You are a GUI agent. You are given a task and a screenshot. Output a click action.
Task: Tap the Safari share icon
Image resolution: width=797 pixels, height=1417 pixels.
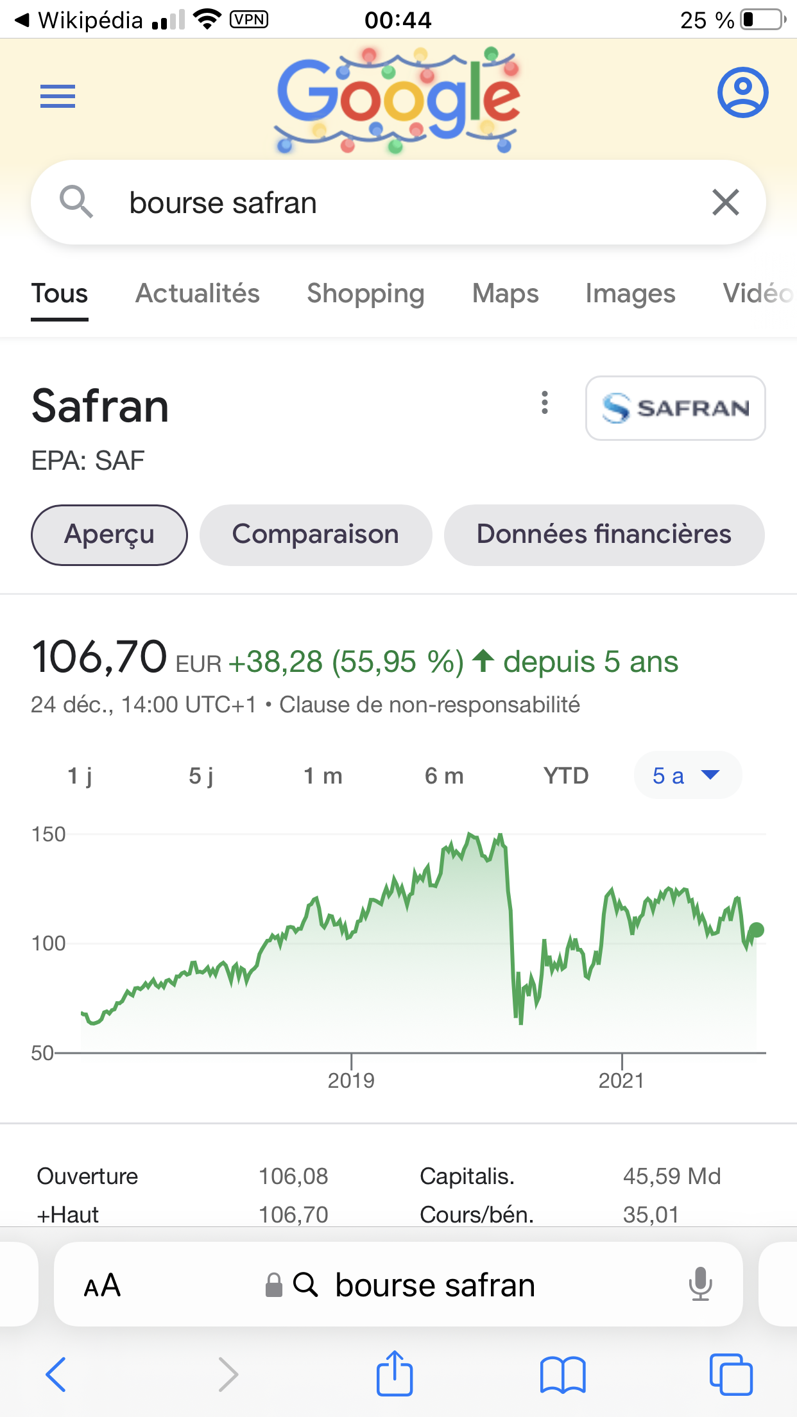click(394, 1374)
